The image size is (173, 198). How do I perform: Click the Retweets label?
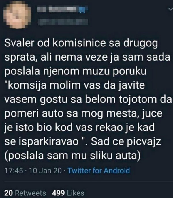[30, 193]
